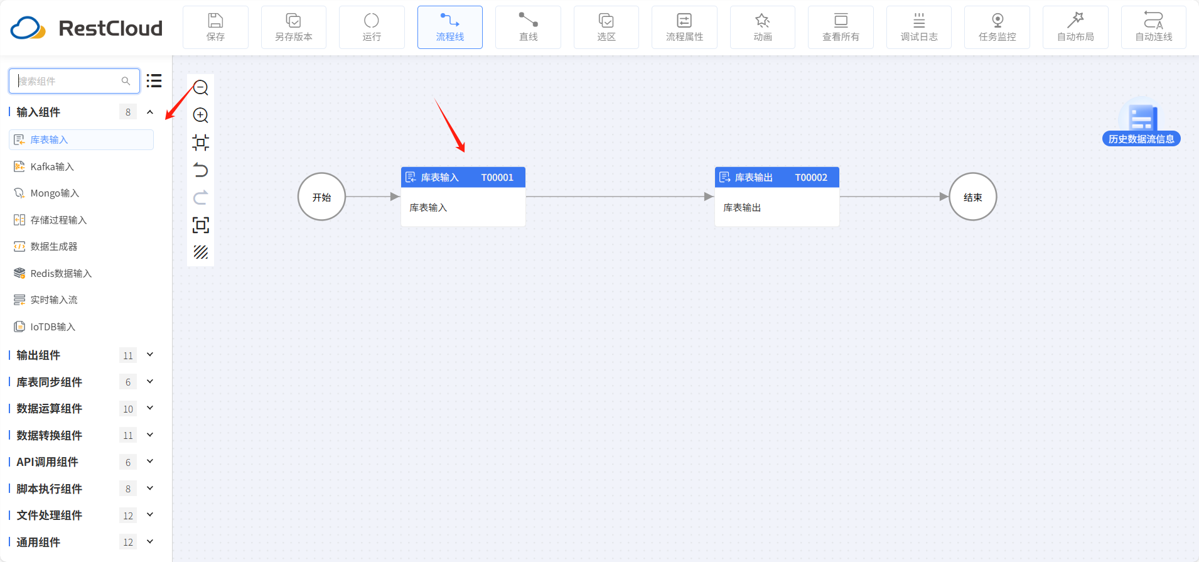
Task: Expand the 脚本执行组件 category
Action: point(150,489)
